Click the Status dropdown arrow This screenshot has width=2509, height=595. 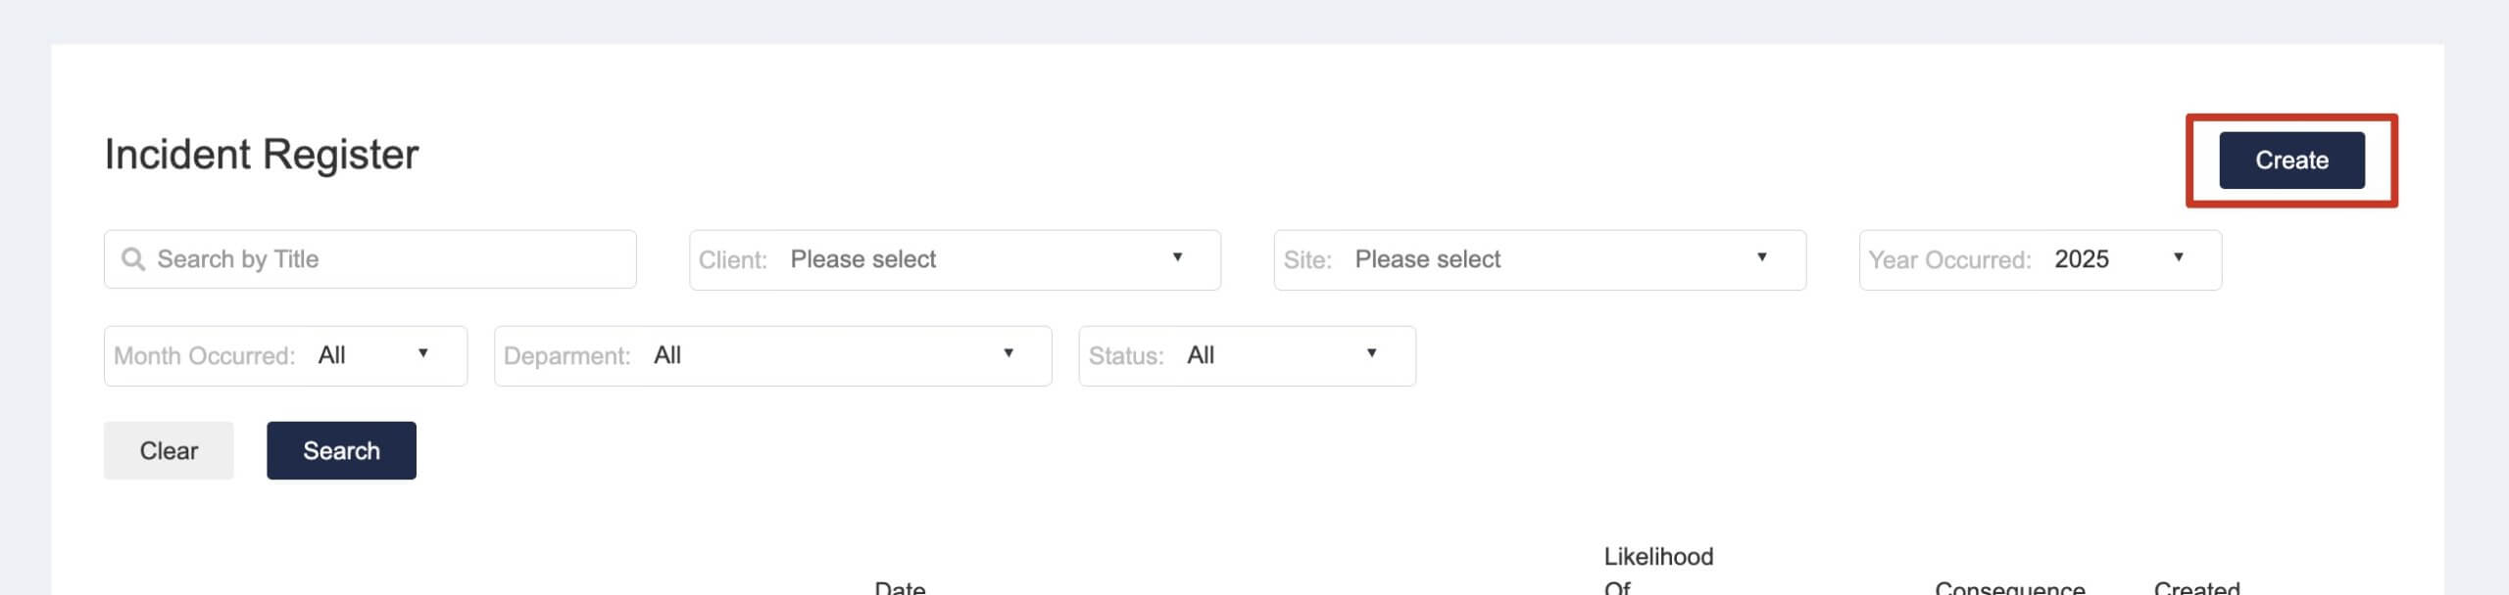(x=1372, y=353)
